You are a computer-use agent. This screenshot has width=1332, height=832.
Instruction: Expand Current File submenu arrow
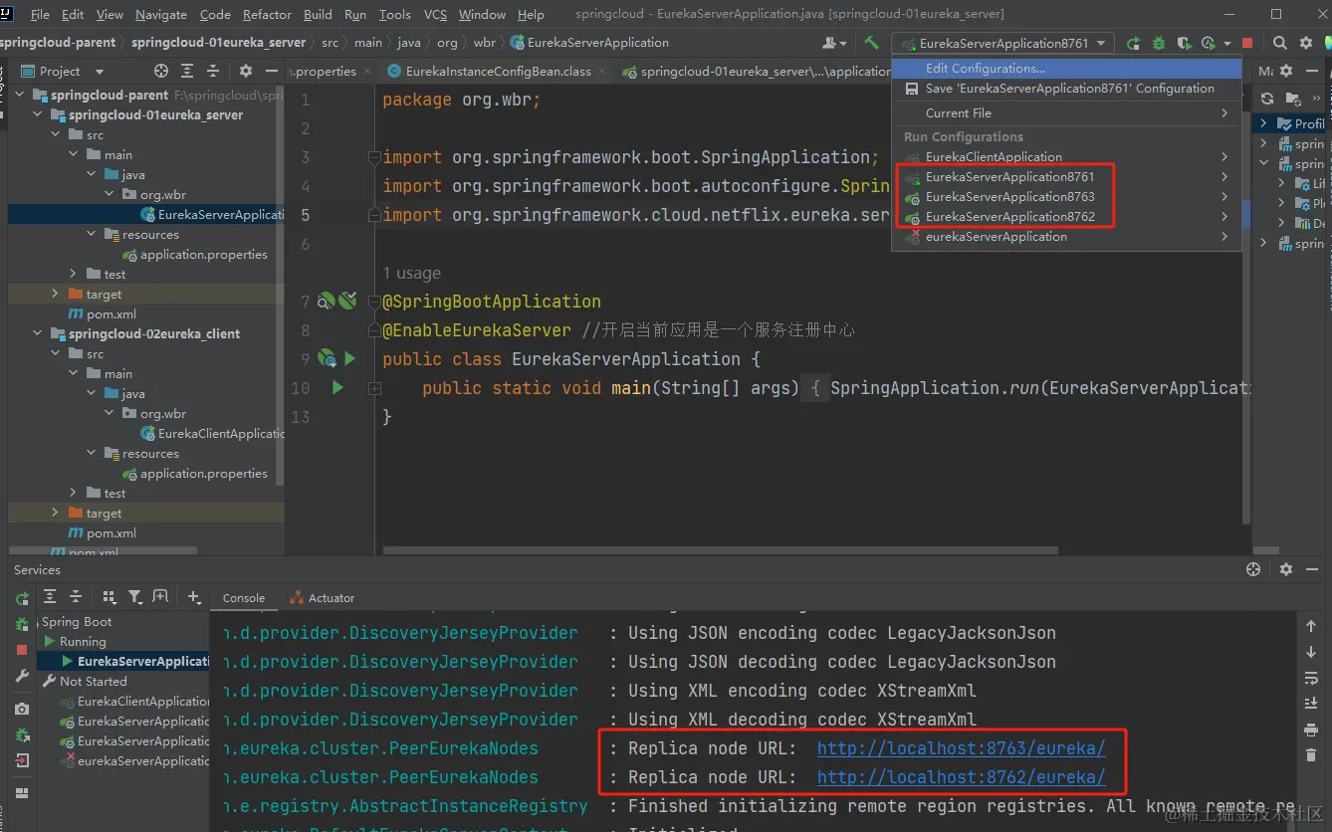(1224, 113)
